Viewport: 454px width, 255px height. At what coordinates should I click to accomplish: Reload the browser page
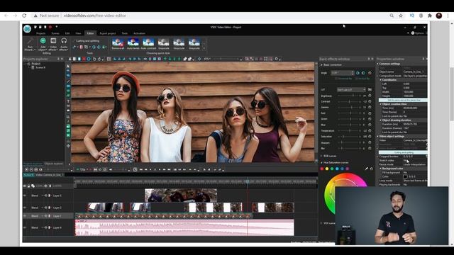24,16
